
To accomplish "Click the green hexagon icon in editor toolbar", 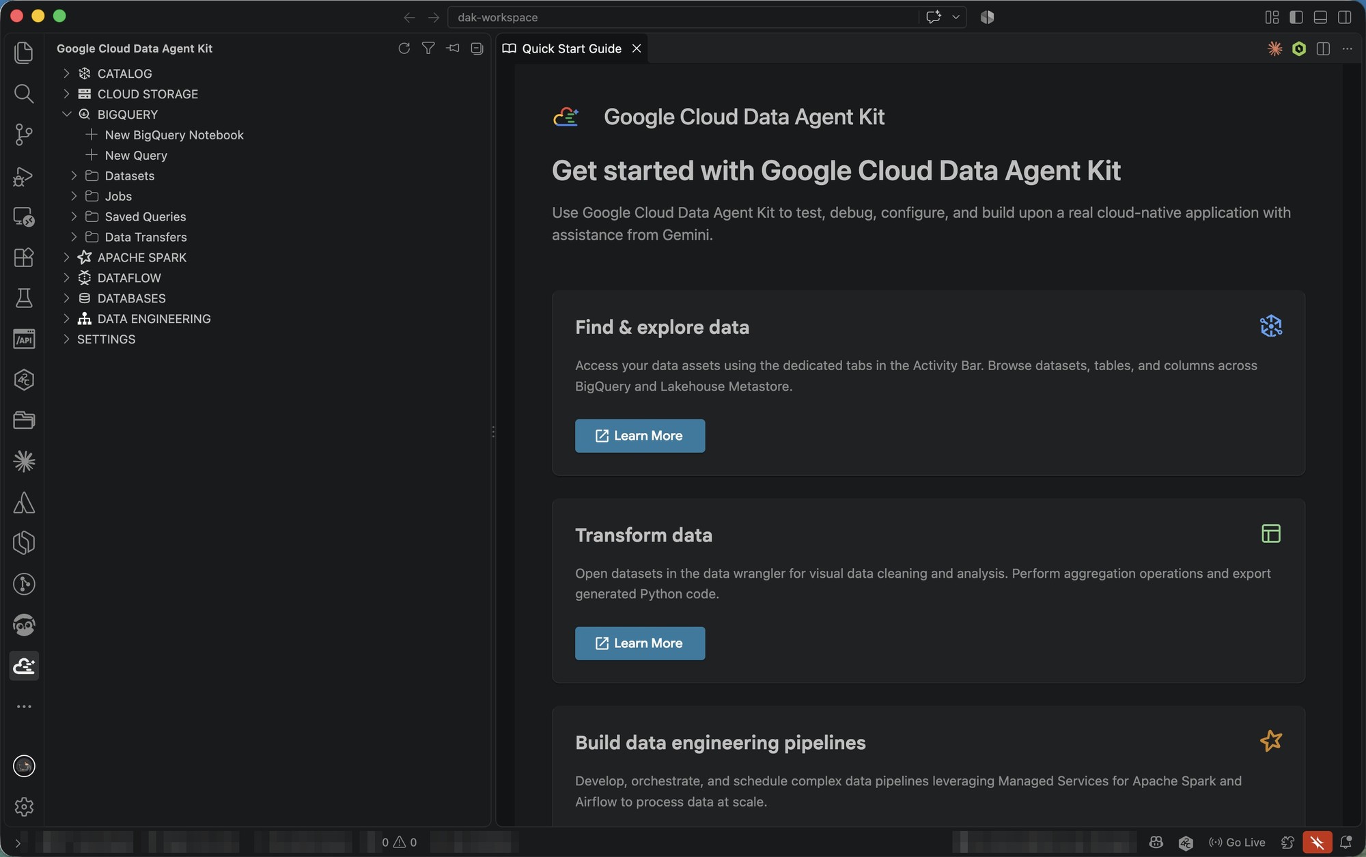I will tap(1299, 48).
